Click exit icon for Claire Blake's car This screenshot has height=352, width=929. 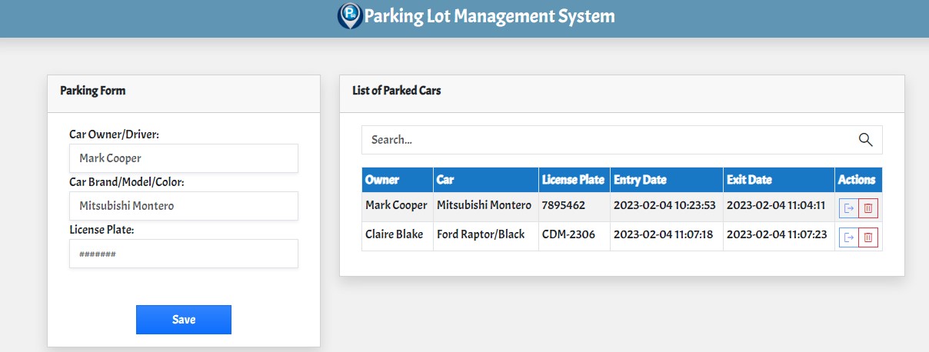point(848,237)
